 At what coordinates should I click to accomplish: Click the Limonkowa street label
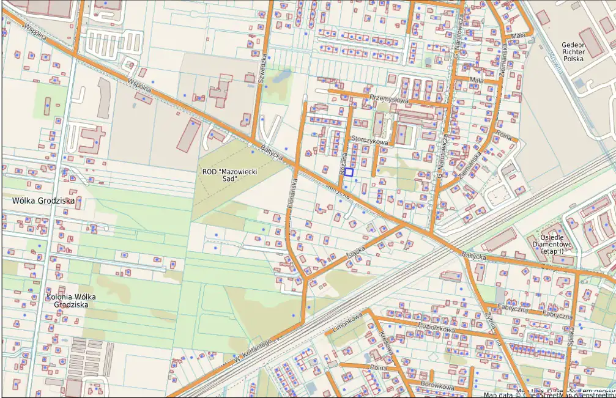[347, 322]
